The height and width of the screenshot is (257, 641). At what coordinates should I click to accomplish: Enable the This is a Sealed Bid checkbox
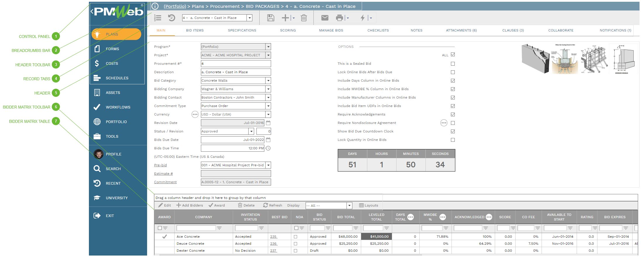(x=453, y=64)
